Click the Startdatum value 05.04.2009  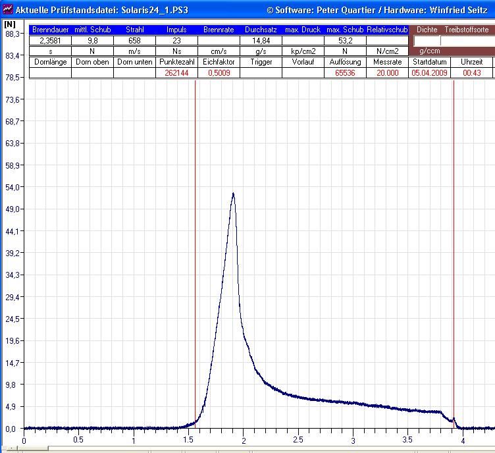click(429, 73)
